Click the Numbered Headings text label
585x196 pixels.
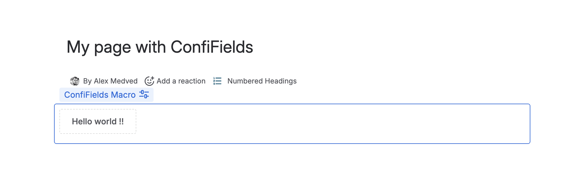point(262,81)
